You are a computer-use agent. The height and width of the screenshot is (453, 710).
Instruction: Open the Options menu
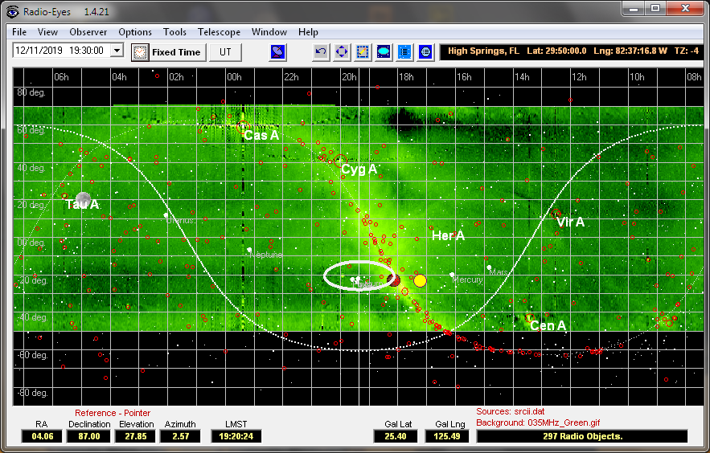tap(135, 32)
